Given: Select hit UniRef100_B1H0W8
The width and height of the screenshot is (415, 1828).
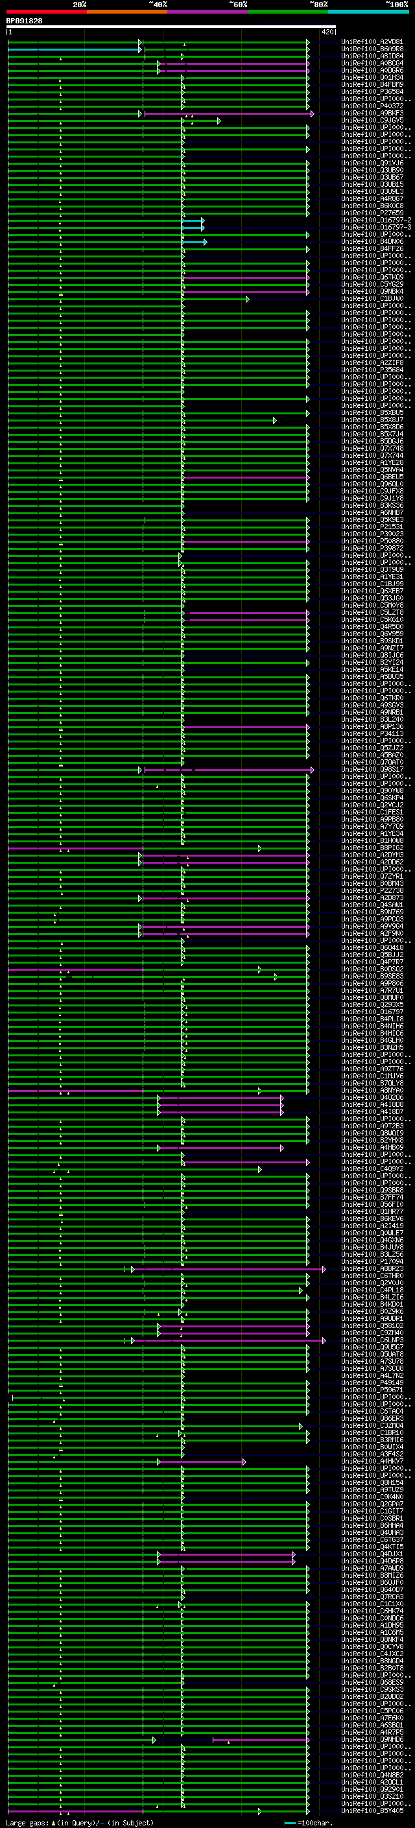Looking at the screenshot, I should click(x=372, y=841).
